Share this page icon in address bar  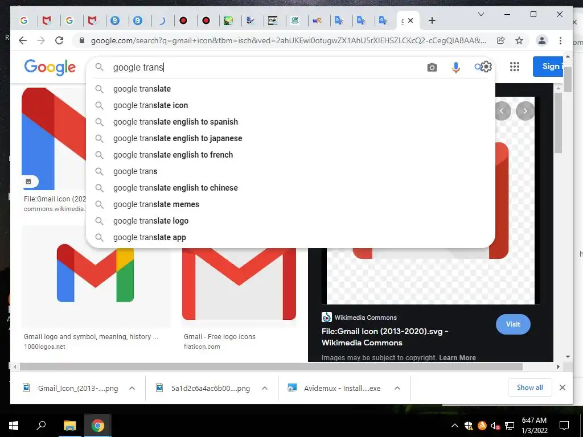(x=501, y=40)
